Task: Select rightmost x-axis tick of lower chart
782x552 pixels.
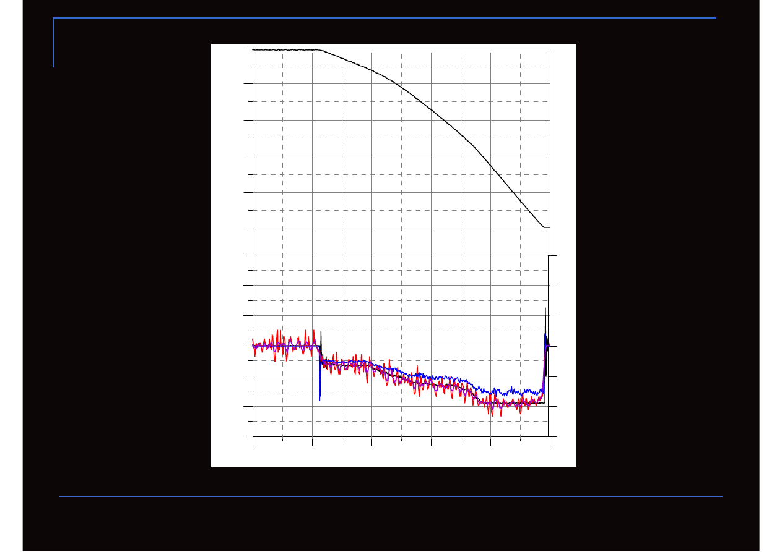Action: tap(549, 439)
